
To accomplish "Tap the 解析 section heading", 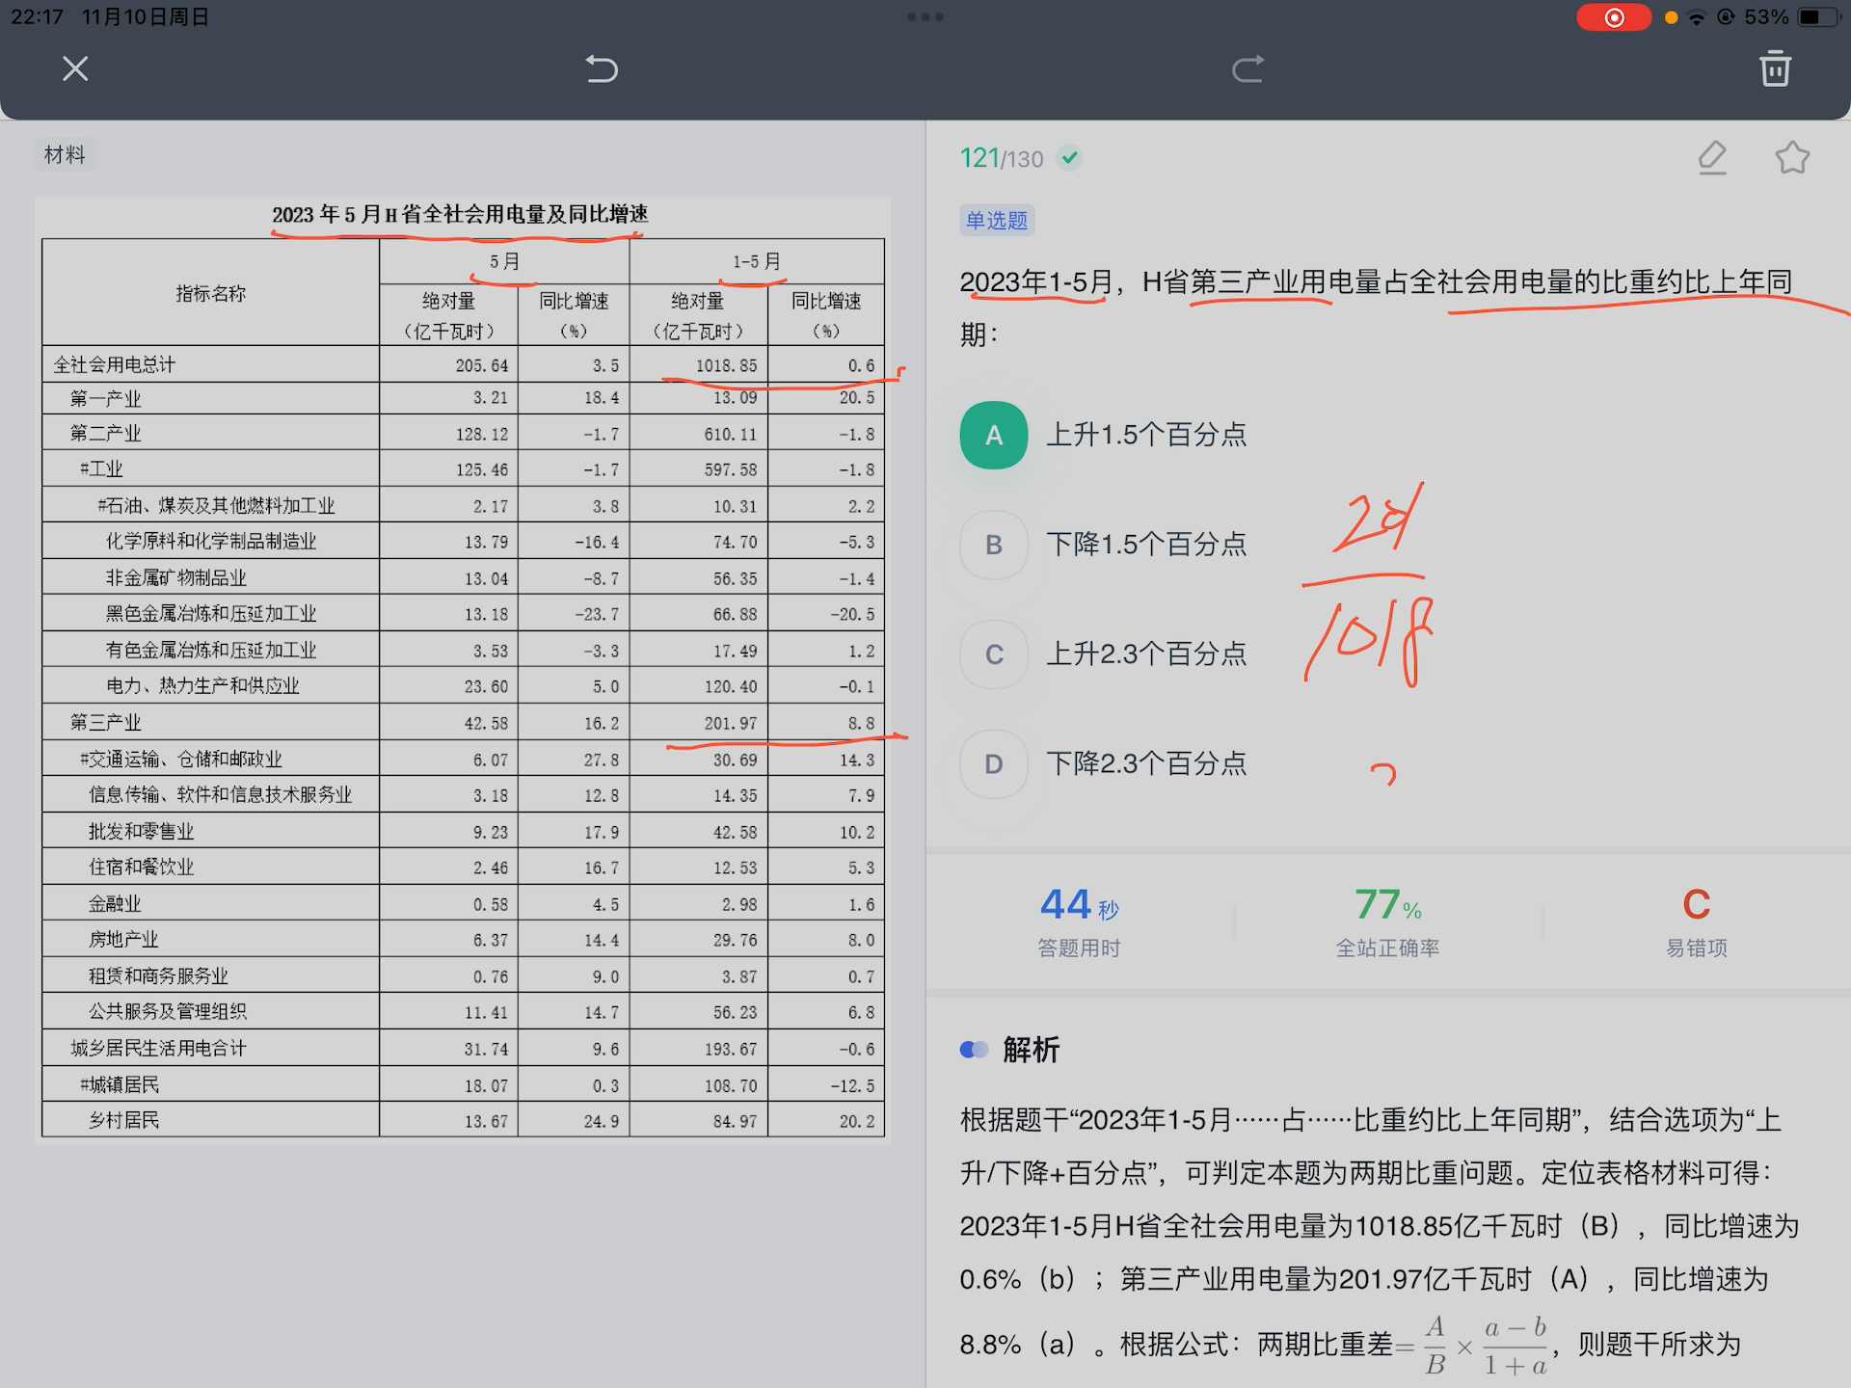I will point(1031,1050).
